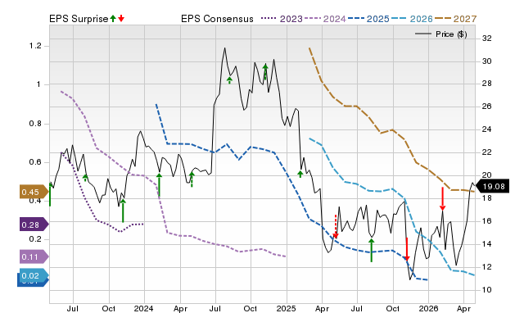Click the EPS Consensus legend title
The height and width of the screenshot is (313, 524).
click(217, 19)
